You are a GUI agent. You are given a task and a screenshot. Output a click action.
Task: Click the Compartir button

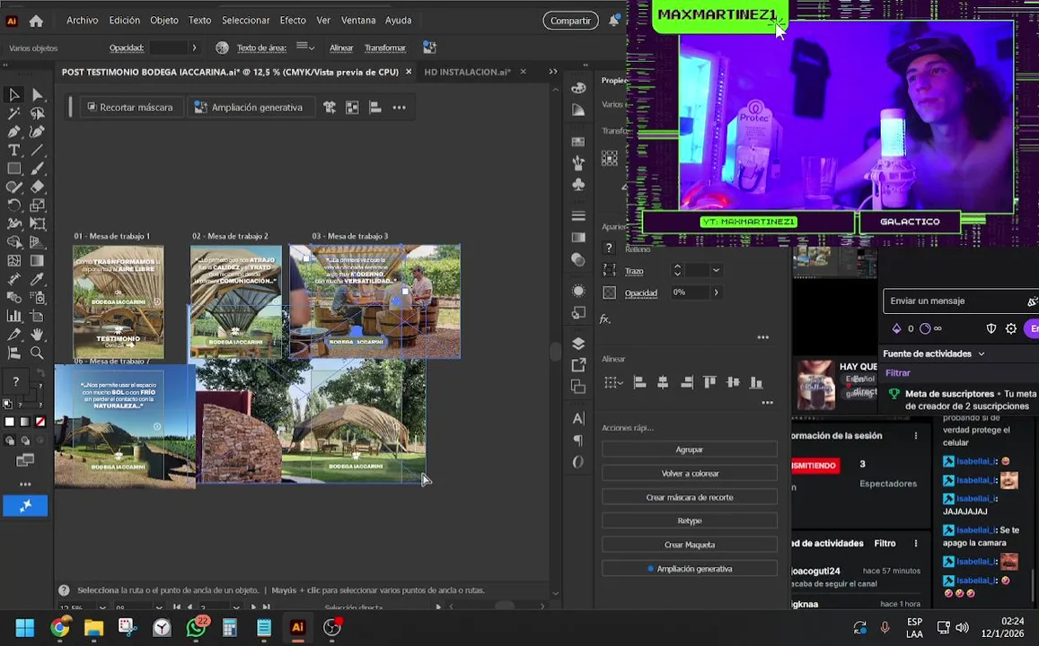(x=570, y=21)
